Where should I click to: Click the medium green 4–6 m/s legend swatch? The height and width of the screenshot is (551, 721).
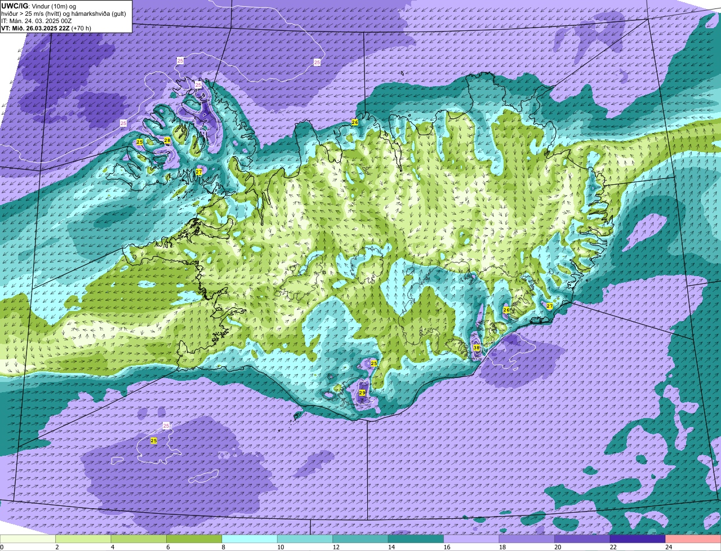(139, 539)
